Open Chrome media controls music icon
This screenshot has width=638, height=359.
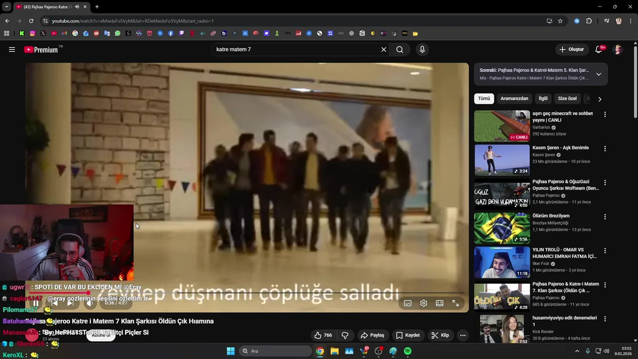607,21
